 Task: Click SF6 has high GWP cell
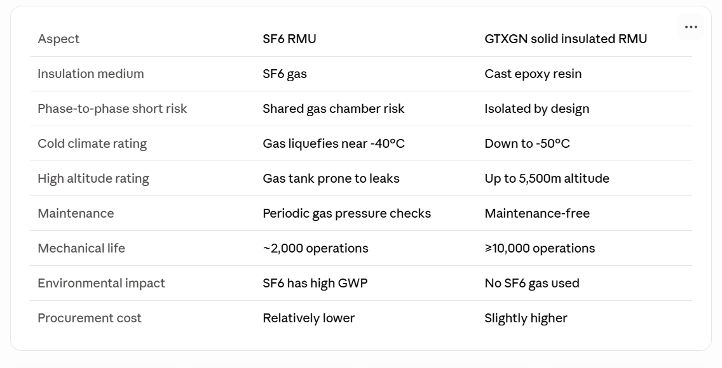pos(315,283)
